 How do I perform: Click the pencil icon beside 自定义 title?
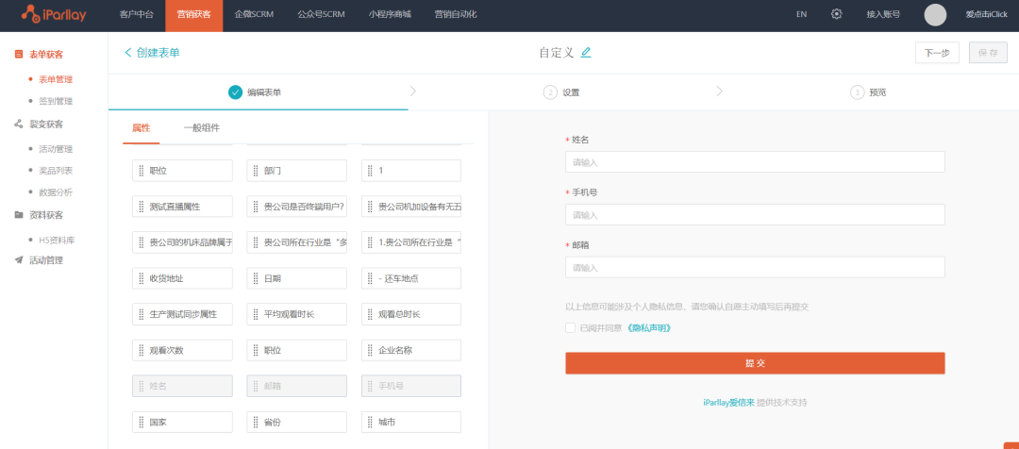(586, 53)
